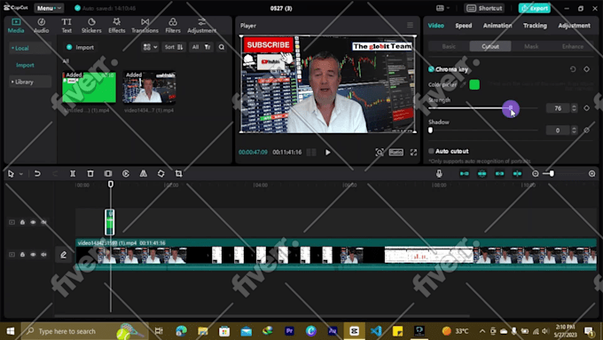Expand the Local section in sidebar
This screenshot has width=603, height=340.
(30, 48)
